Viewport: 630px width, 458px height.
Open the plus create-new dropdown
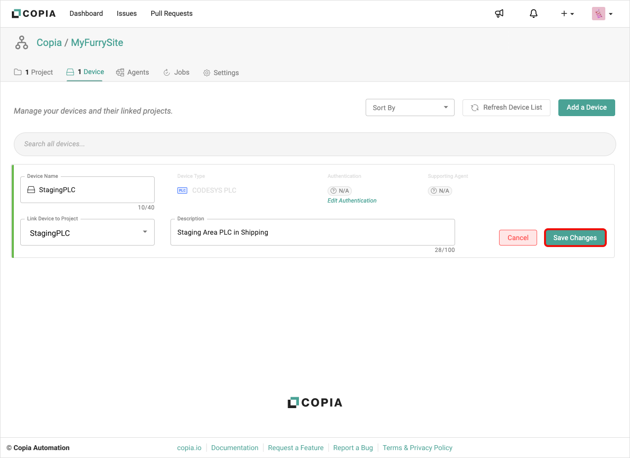[567, 14]
